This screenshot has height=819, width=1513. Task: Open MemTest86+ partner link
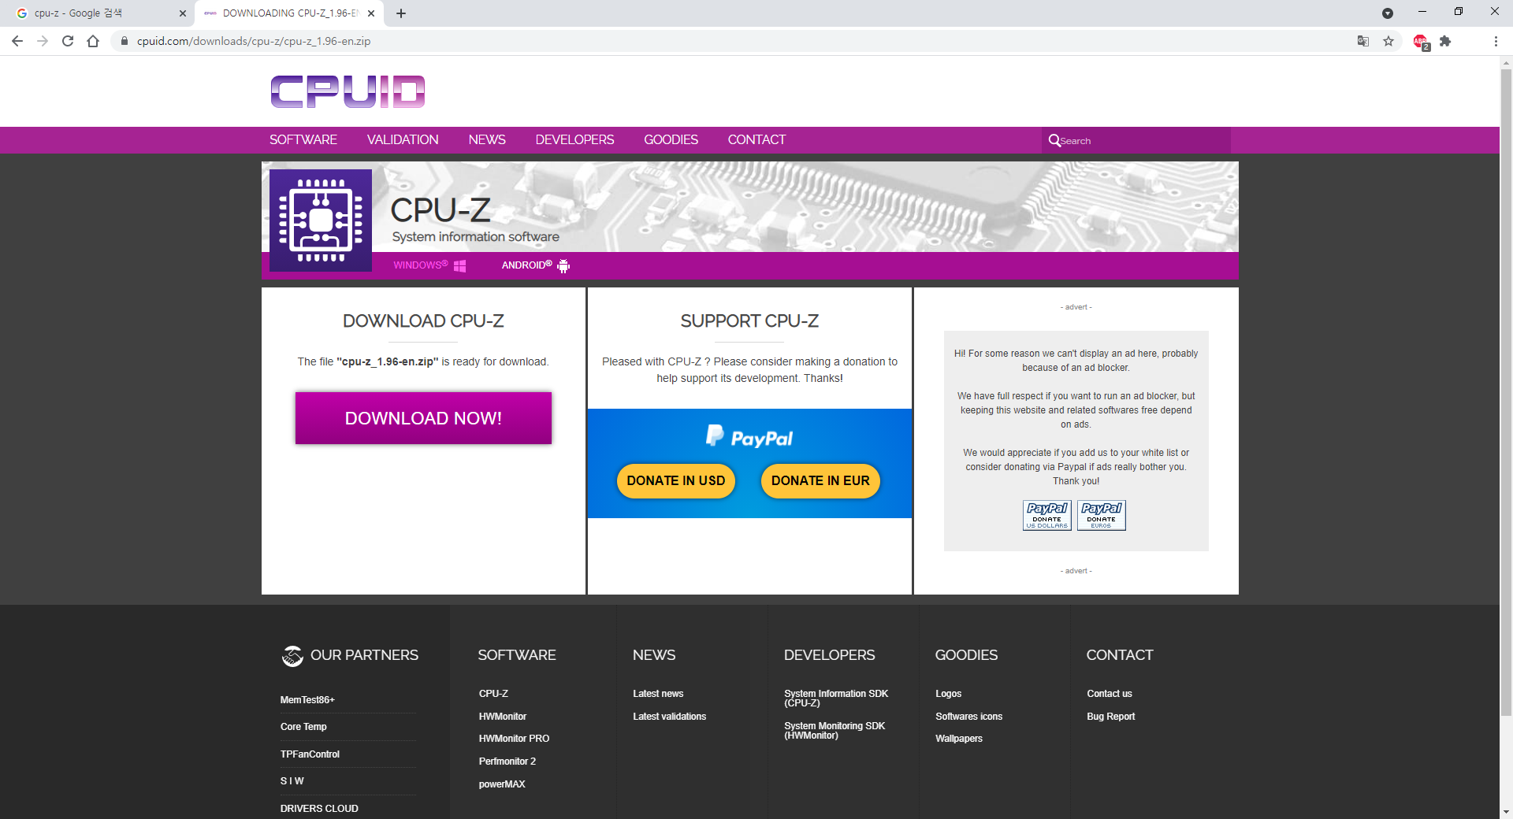[x=307, y=700]
